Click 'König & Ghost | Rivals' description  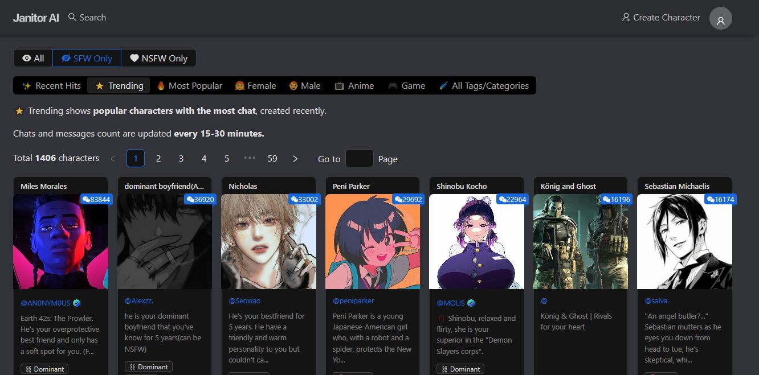pyautogui.click(x=576, y=322)
